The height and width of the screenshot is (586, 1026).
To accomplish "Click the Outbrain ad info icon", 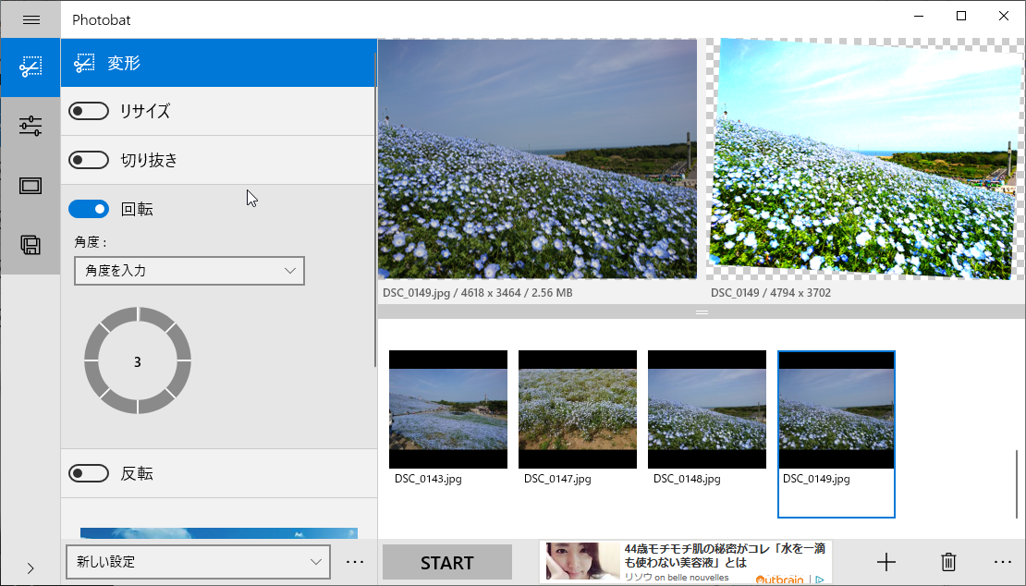I will [819, 580].
